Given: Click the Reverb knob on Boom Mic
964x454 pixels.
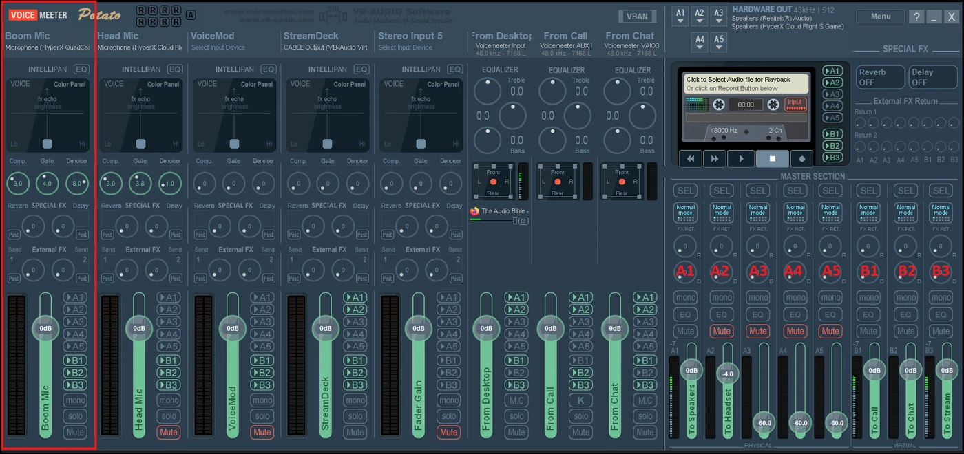Looking at the screenshot, I should pyautogui.click(x=32, y=226).
